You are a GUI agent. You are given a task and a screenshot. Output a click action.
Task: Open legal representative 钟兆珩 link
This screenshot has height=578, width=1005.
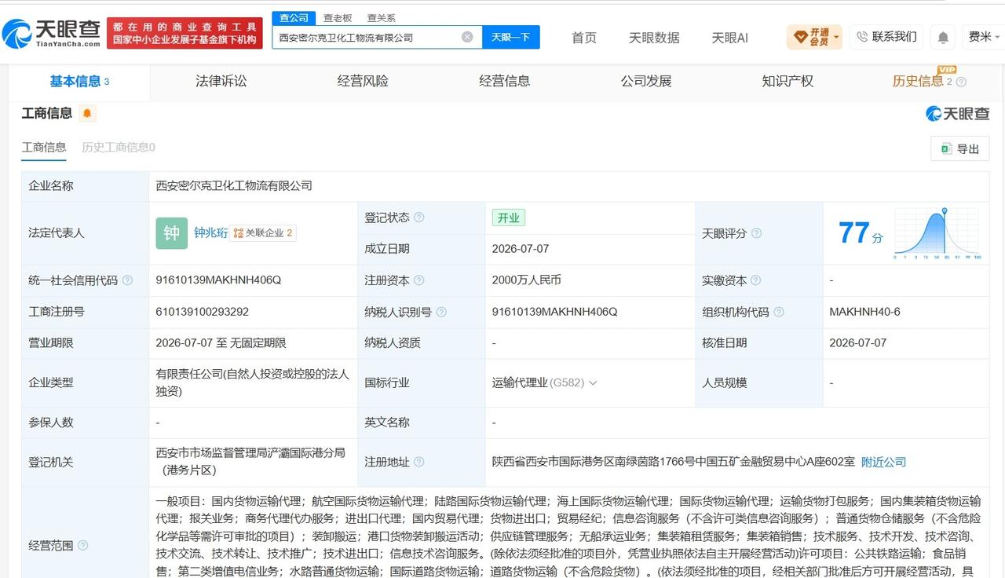tap(210, 232)
